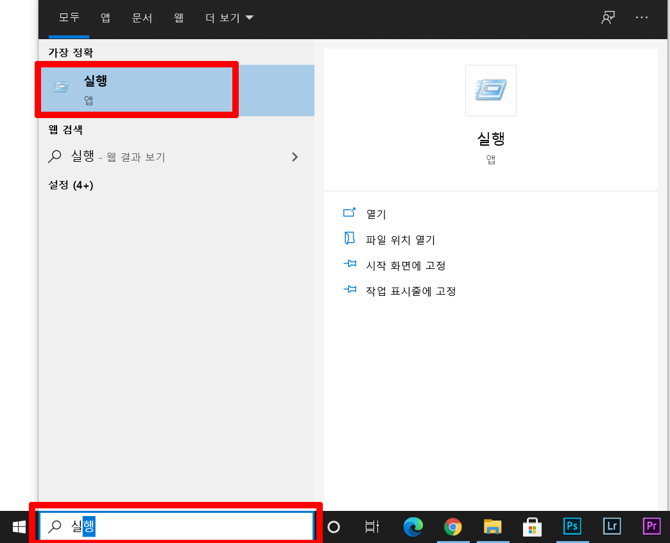Click the 웹 검색 section header
Viewport: 670px width, 543px height.
click(x=65, y=130)
